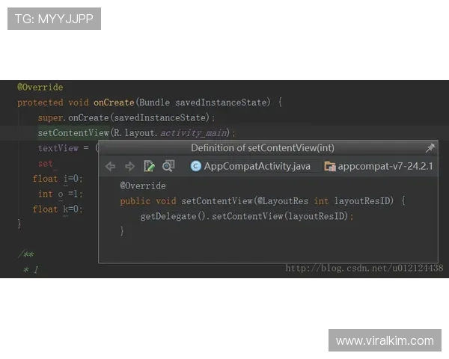Viewport: 449px width, 359px height.
Task: Click the library icon beside appcompat-v7-24.2.1
Action: [330, 166]
